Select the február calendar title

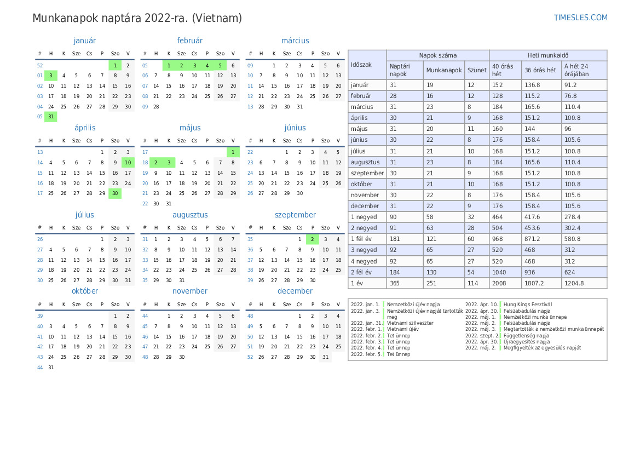pyautogui.click(x=189, y=41)
